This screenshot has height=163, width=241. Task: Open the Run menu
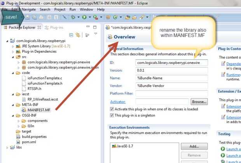tap(73, 10)
